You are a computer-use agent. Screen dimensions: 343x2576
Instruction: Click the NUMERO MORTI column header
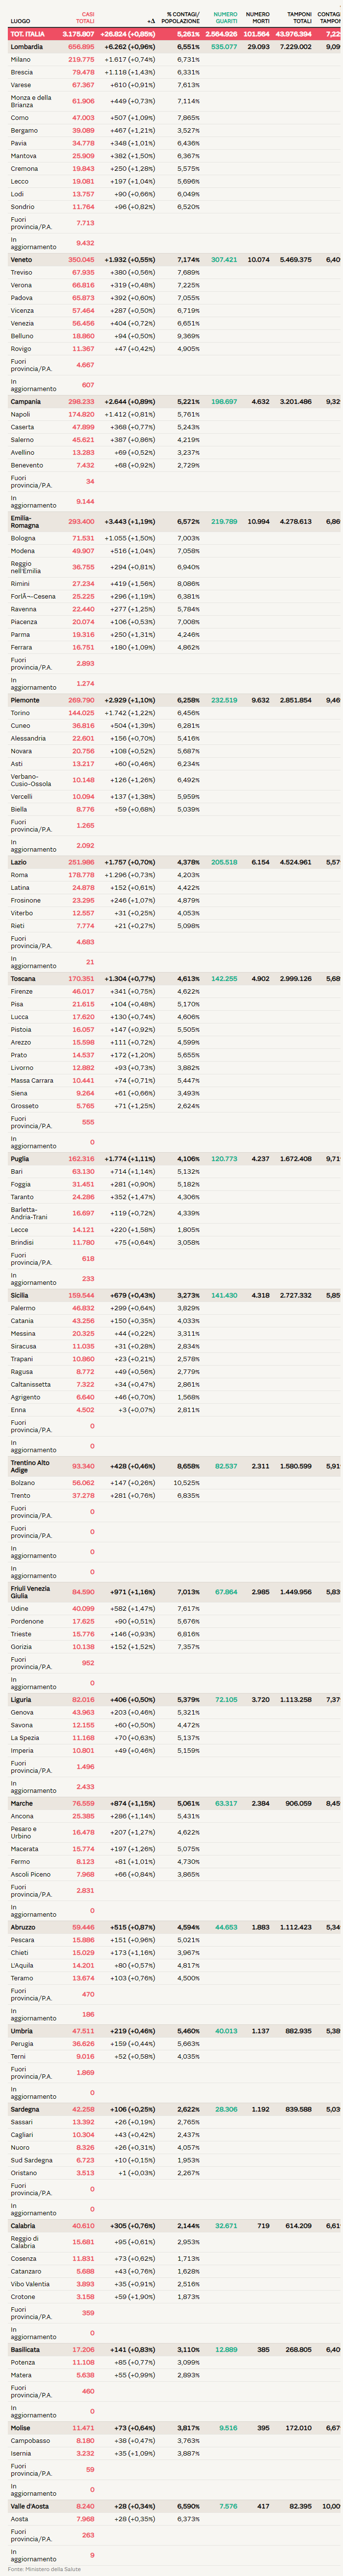257,18
